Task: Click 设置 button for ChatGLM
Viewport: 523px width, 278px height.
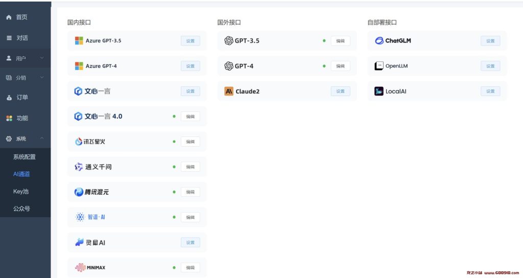Action: tap(490, 41)
